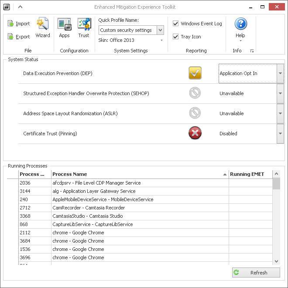Image resolution: width=288 pixels, height=288 pixels.
Task: Open the Certificate Trust setting dropdown arrow
Action: (280, 134)
